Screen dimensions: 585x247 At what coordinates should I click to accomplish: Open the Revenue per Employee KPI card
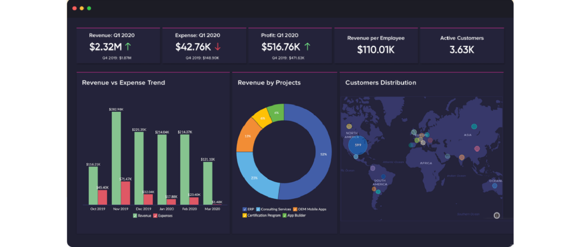pyautogui.click(x=375, y=45)
